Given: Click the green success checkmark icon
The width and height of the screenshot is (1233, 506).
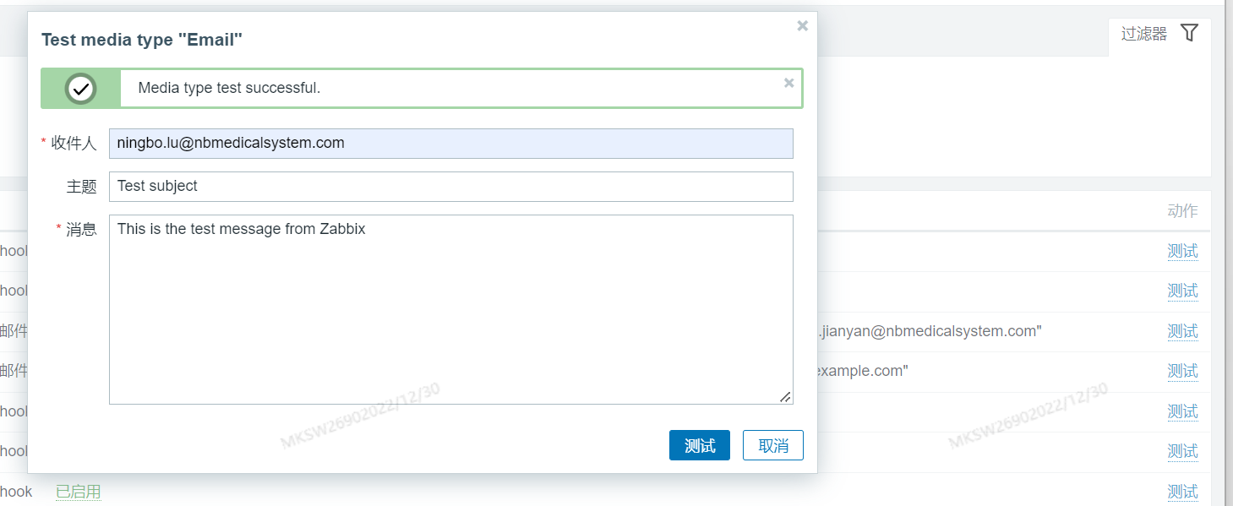Looking at the screenshot, I should pos(81,89).
